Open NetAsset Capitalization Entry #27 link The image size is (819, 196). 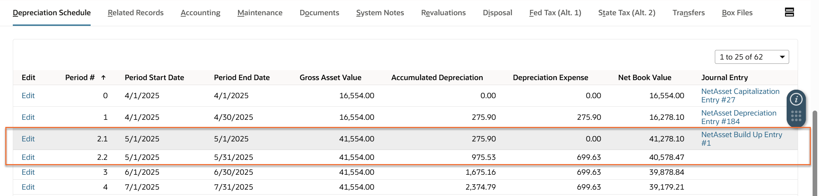[x=740, y=96]
